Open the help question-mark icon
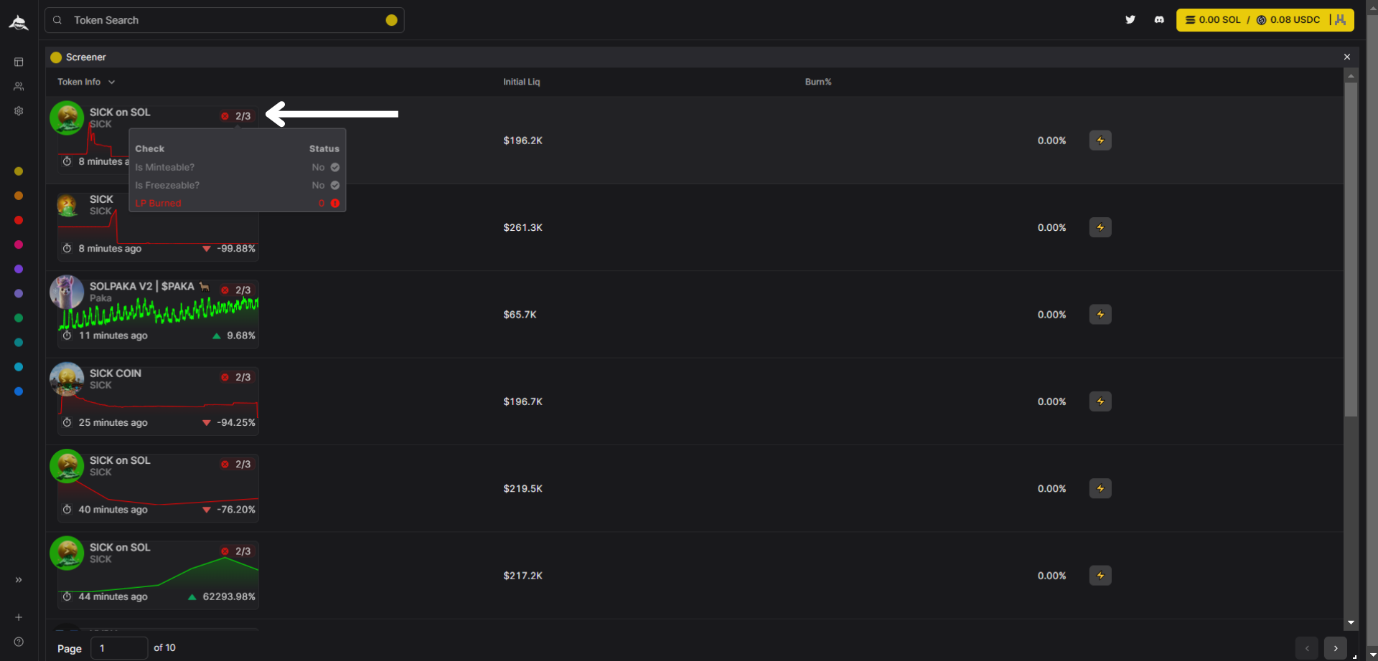 (19, 642)
